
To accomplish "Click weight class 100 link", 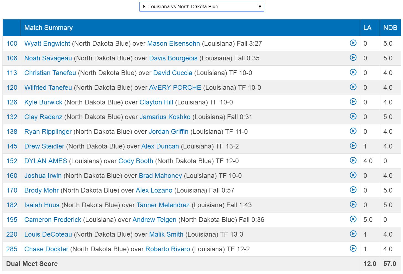I will 12,43.
